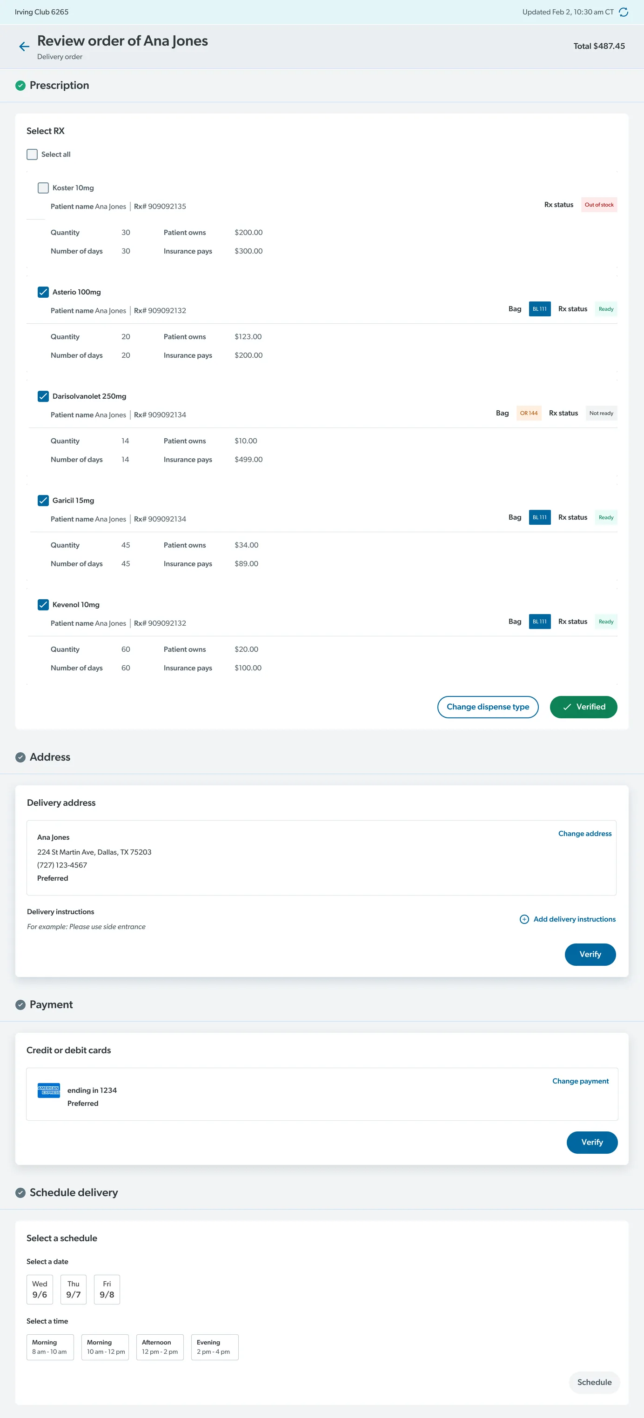Uncheck the Darisolvanolet 250mg checkbox
644x1418 pixels.
pos(43,396)
